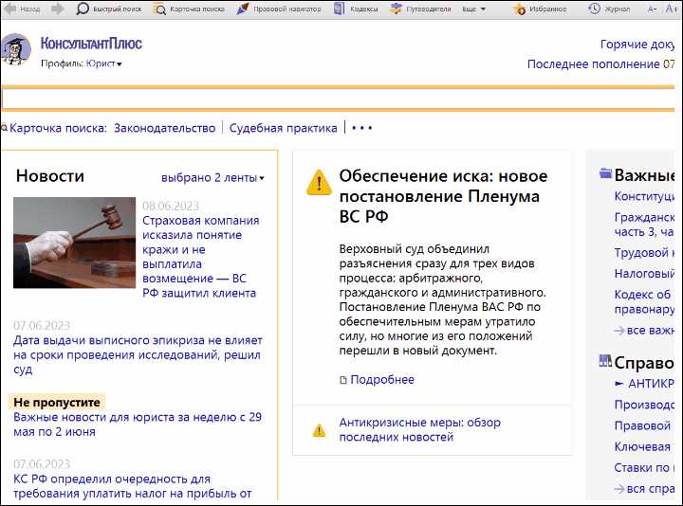683x506 pixels.
Task: Click the Не пропустите highlighted label
Action: point(57,402)
